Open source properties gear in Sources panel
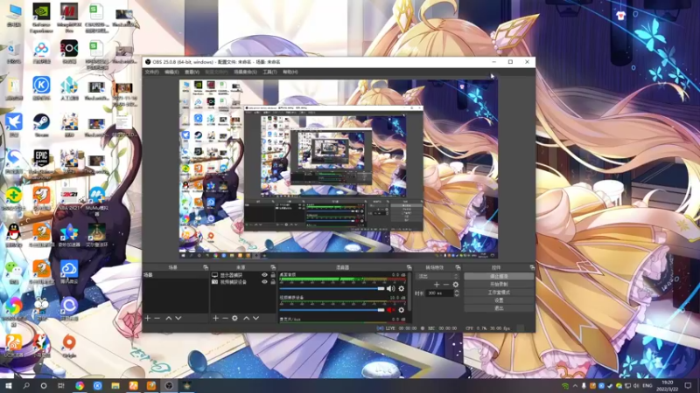Image resolution: width=700 pixels, height=393 pixels. [x=234, y=318]
